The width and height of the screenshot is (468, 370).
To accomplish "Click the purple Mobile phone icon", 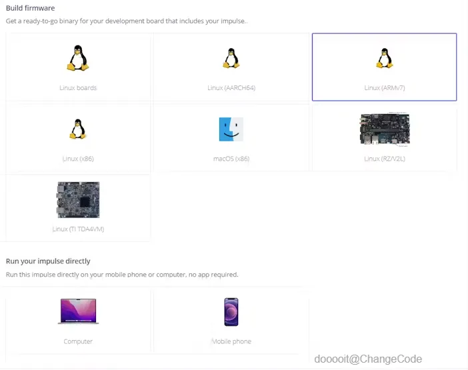I will point(231,312).
